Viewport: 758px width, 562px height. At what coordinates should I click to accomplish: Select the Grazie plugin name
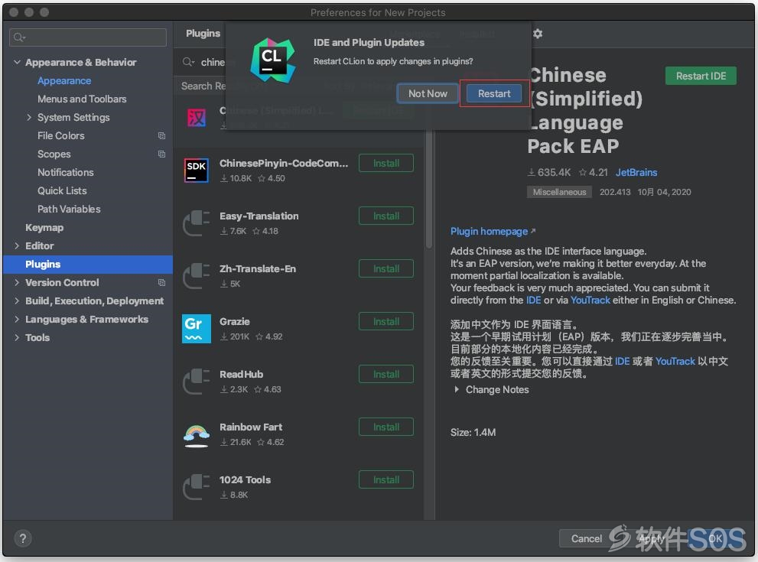coord(235,321)
